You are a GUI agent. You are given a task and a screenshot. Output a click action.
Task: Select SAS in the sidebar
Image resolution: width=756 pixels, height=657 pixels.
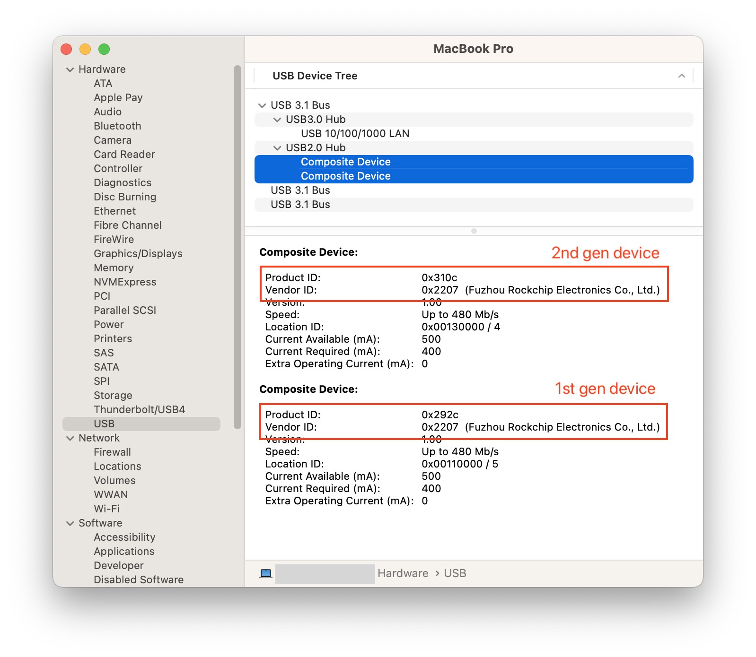[x=104, y=353]
